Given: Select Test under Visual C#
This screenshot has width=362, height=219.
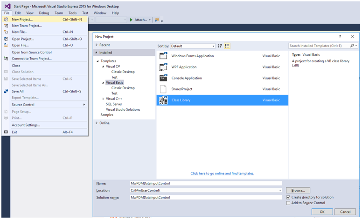Looking at the screenshot, I should (x=114, y=77).
